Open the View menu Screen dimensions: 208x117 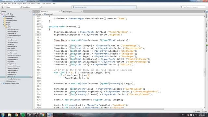pos(9,4)
